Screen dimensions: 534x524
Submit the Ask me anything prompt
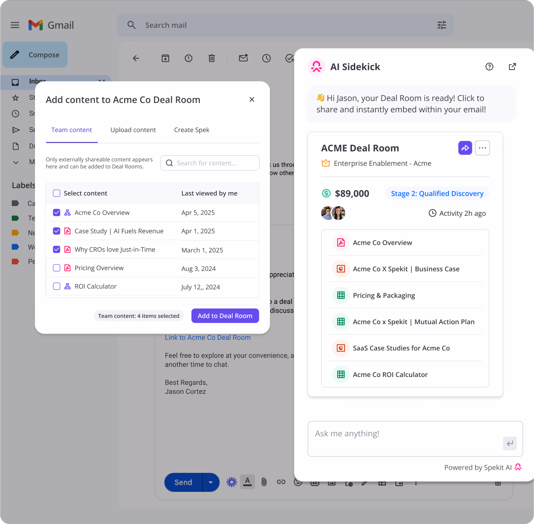coord(510,443)
